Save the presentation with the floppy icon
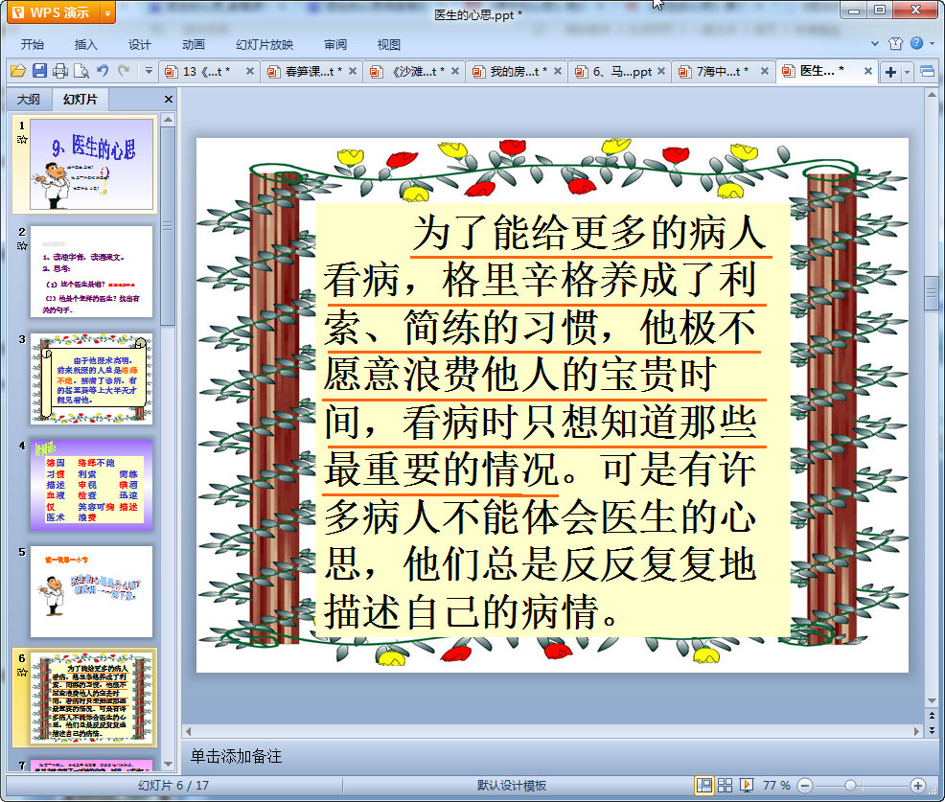The width and height of the screenshot is (945, 802). coord(39,71)
